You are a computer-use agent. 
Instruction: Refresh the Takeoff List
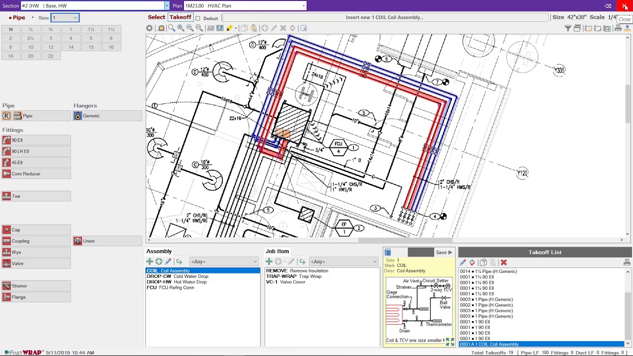tap(472, 263)
